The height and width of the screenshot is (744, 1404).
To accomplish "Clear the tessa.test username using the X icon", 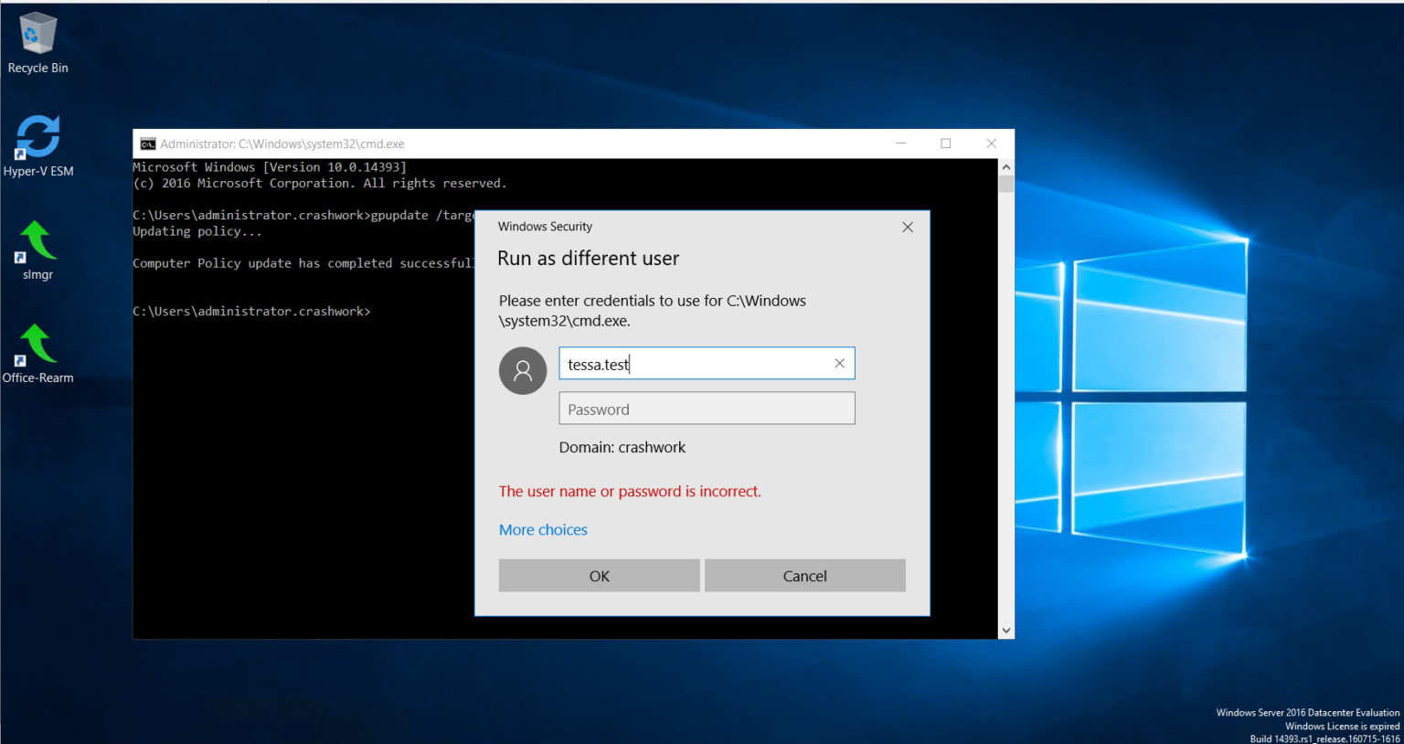I will pyautogui.click(x=839, y=363).
